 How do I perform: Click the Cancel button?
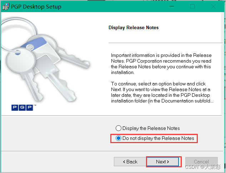(x=201, y=162)
